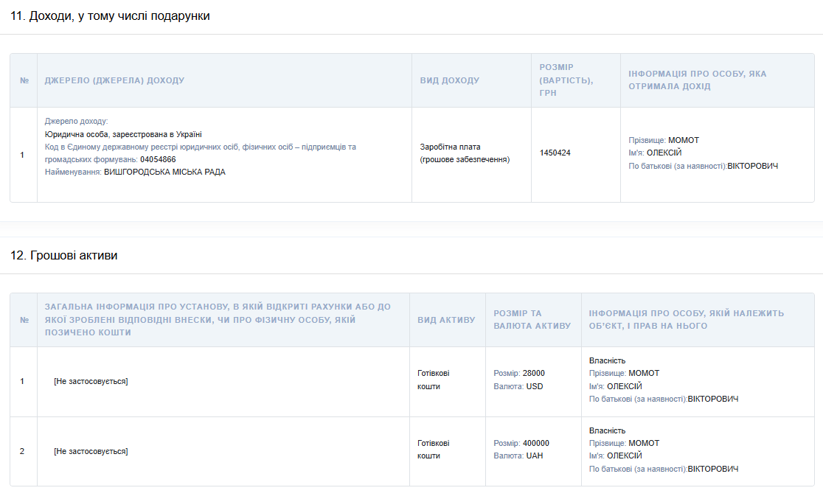The width and height of the screenshot is (823, 499).
Task: Select surname МОМОТ in the income table
Action: coord(683,140)
